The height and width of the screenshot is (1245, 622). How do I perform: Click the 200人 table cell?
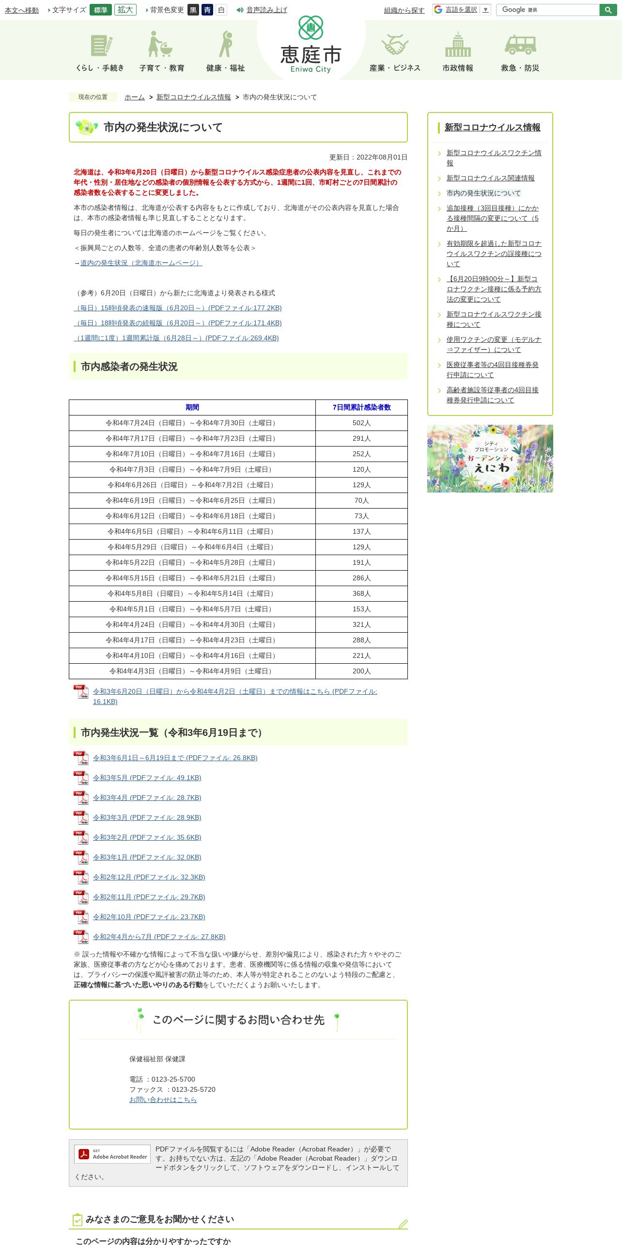click(361, 671)
